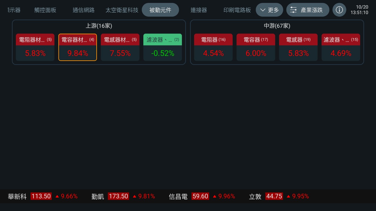Click the 產業漲跌 filter sliders icon
The image size is (376, 211).
[293, 10]
